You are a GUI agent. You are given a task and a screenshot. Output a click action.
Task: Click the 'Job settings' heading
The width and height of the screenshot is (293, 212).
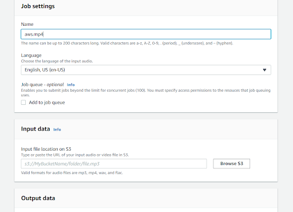(38, 6)
